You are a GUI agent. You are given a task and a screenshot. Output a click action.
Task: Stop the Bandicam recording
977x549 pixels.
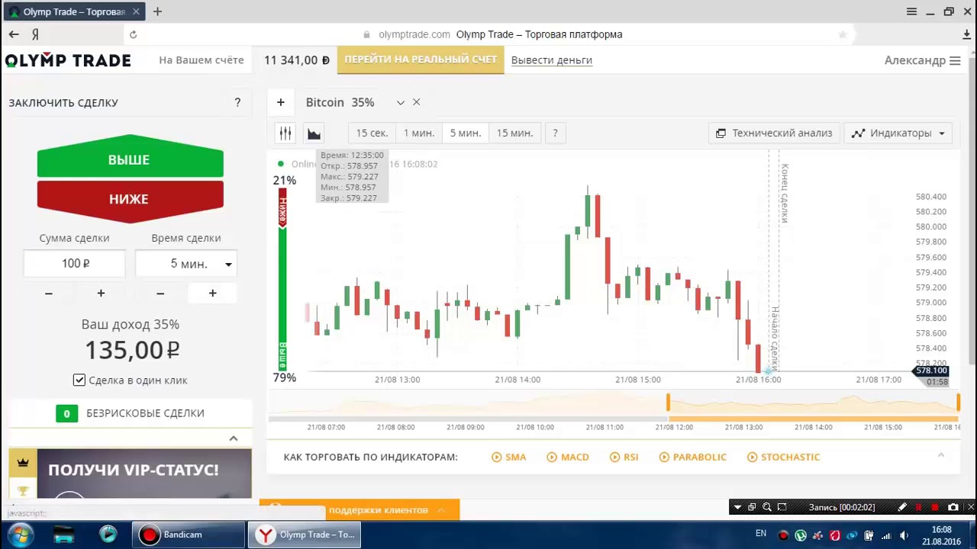[935, 507]
